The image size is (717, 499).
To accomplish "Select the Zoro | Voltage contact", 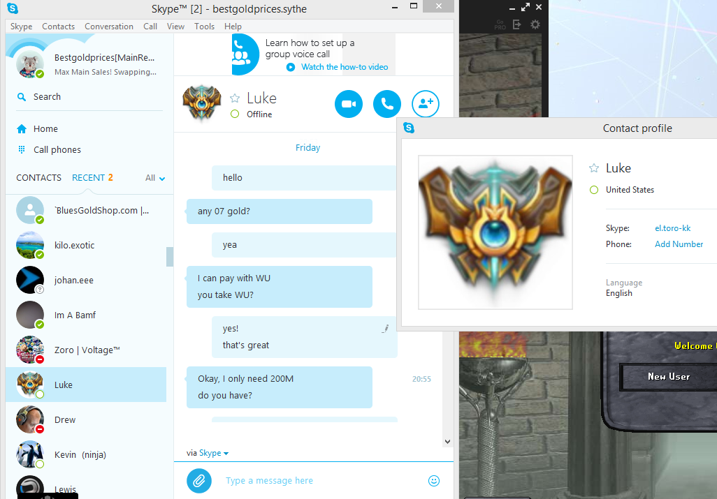I will click(x=86, y=350).
